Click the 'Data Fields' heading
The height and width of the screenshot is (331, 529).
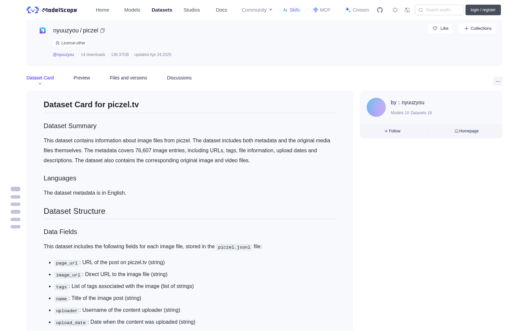60,232
